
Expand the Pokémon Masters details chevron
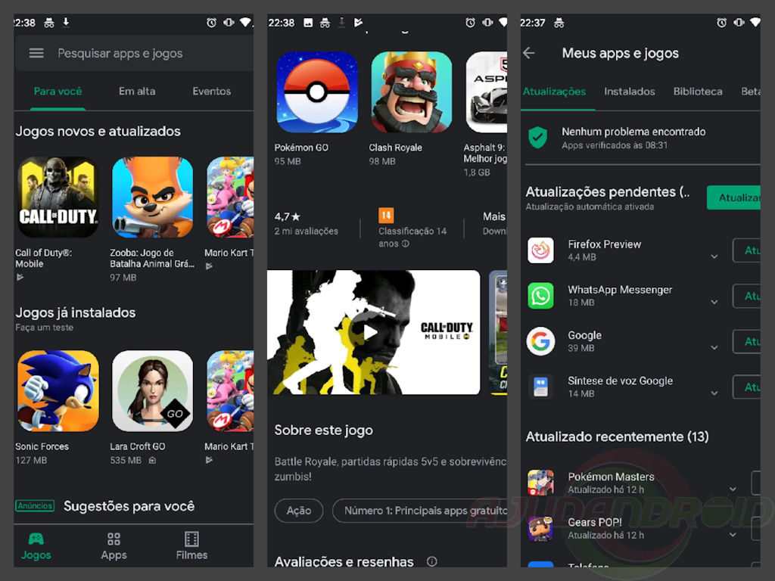pos(733,489)
